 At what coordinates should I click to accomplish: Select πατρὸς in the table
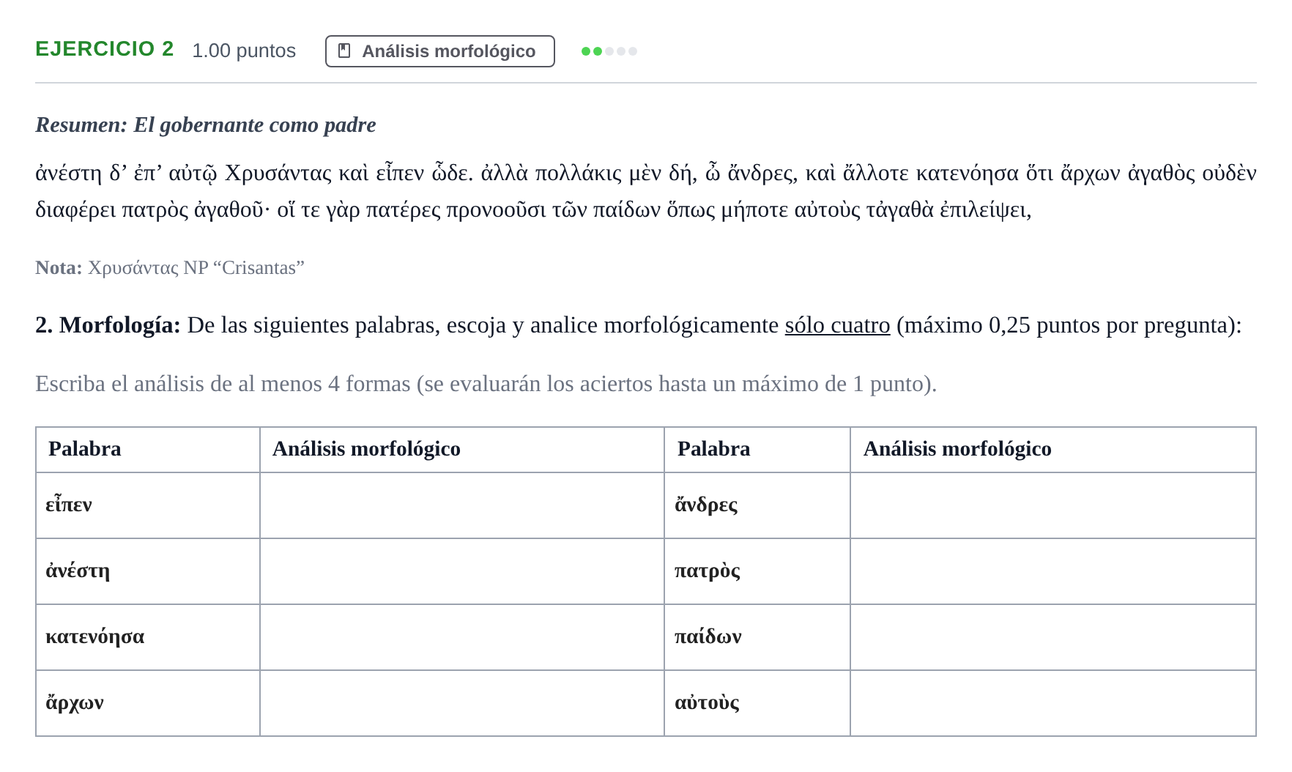(x=708, y=571)
